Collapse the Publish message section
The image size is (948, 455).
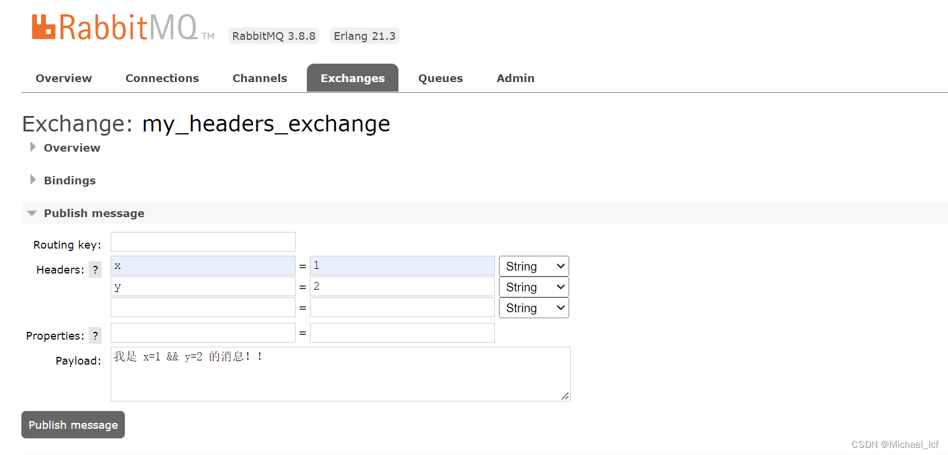click(93, 213)
